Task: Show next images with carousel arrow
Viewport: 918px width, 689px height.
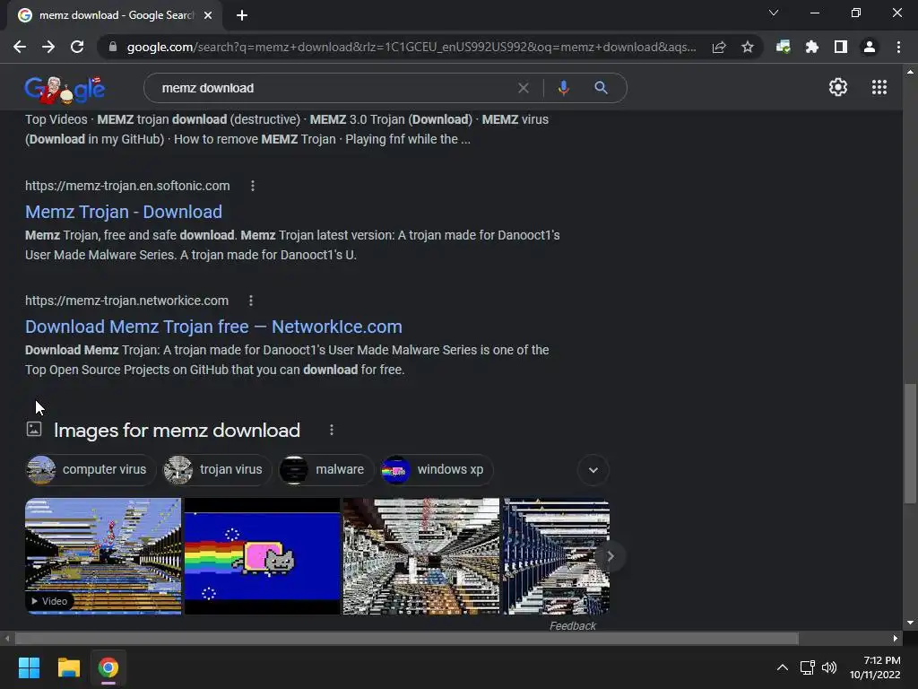Action: [610, 556]
